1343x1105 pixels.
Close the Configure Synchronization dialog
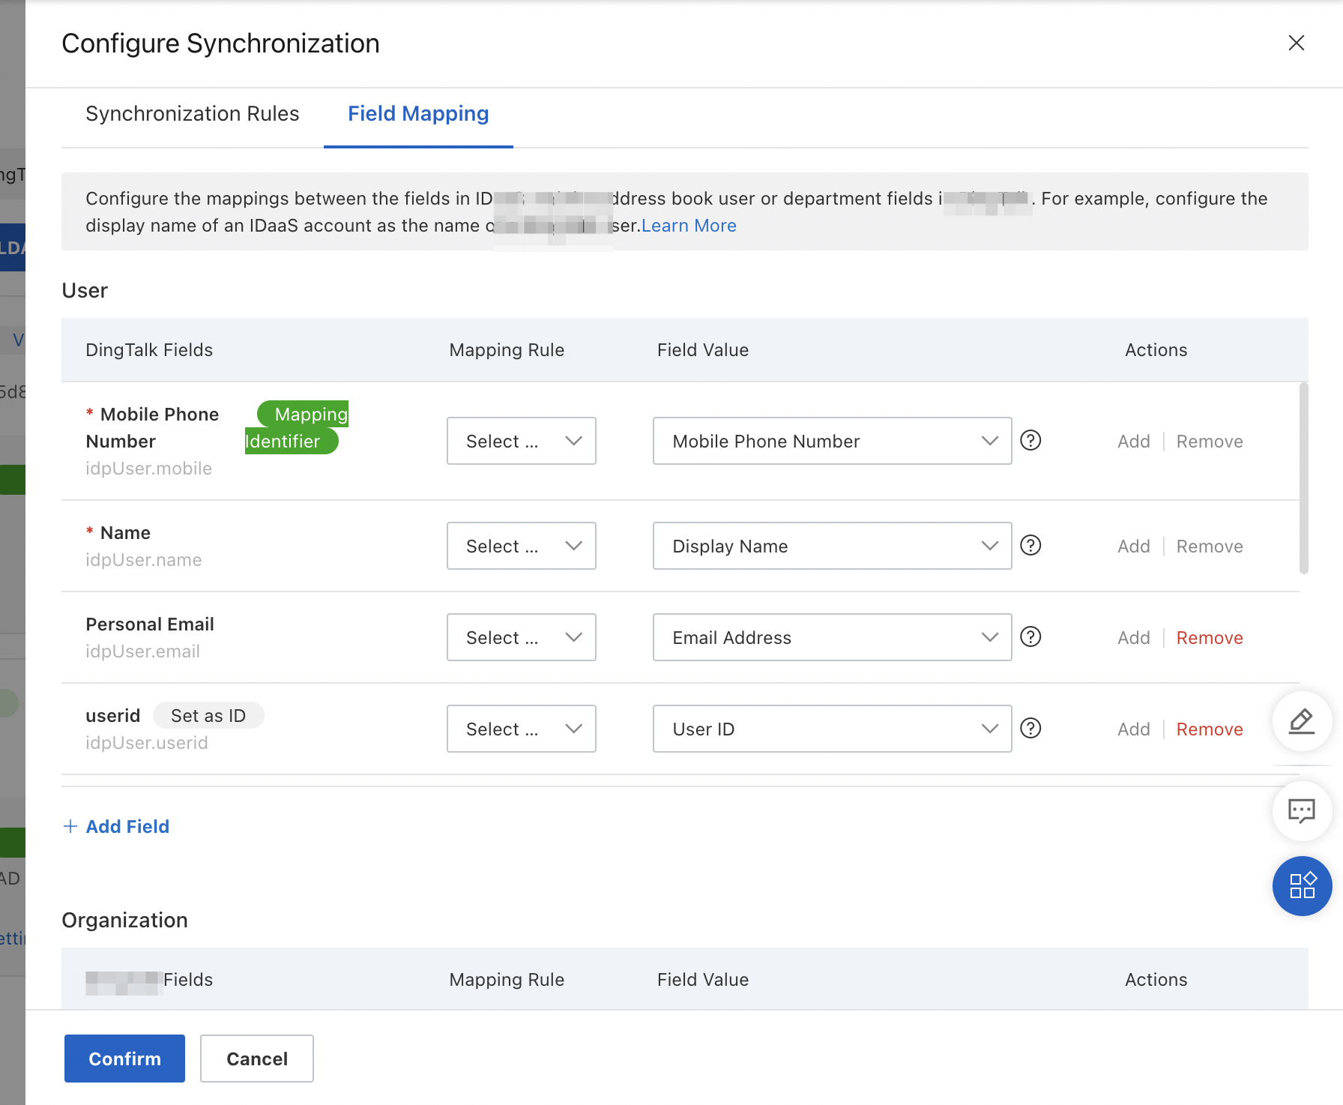pos(1296,43)
